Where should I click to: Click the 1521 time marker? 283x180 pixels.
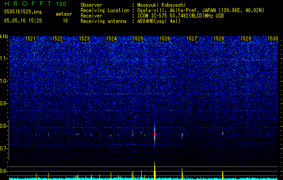pyautogui.click(x=30, y=39)
